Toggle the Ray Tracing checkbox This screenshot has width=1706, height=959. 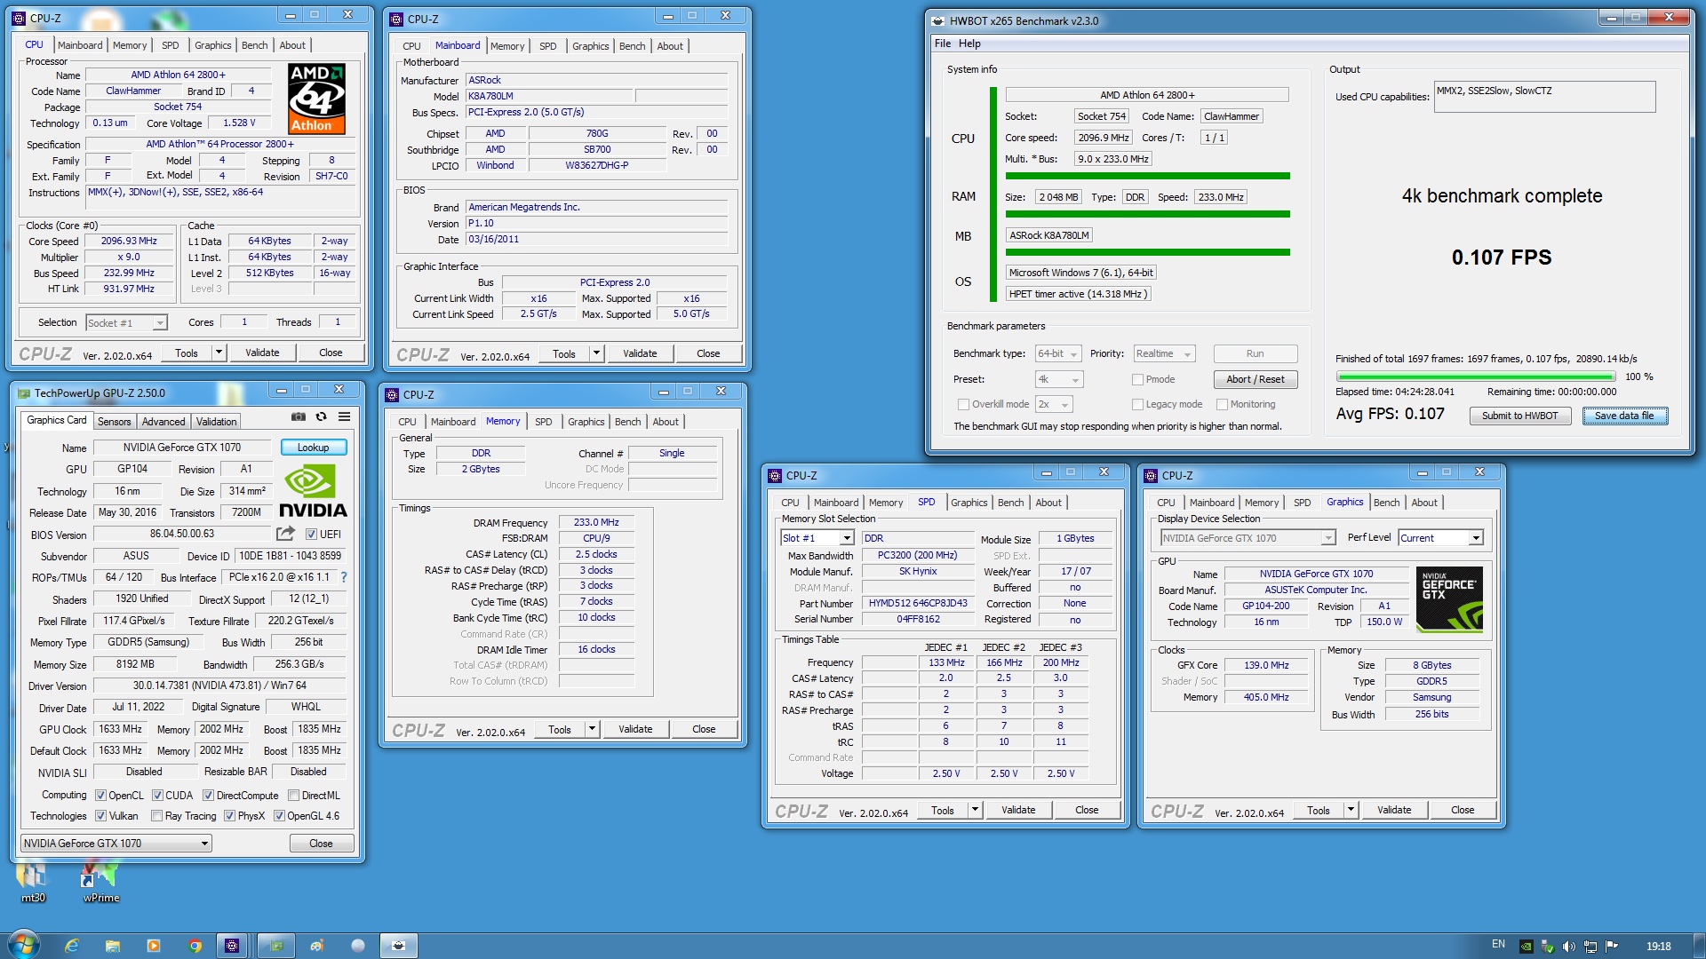(156, 816)
